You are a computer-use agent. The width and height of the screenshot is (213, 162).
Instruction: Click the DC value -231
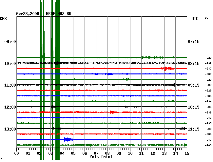click(x=208, y=63)
